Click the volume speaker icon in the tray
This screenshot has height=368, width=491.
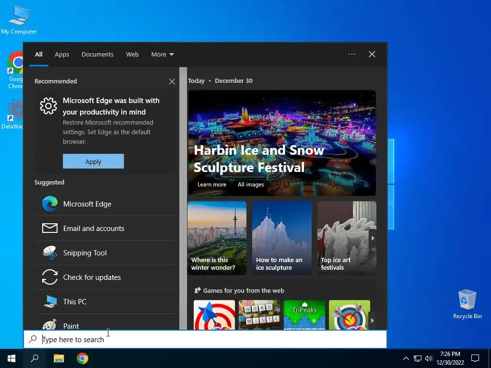(429, 358)
